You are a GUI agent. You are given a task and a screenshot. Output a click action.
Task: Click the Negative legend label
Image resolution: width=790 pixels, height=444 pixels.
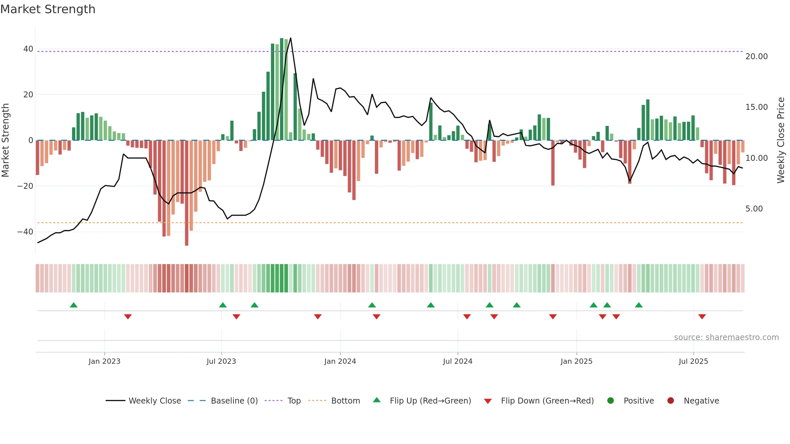(701, 401)
